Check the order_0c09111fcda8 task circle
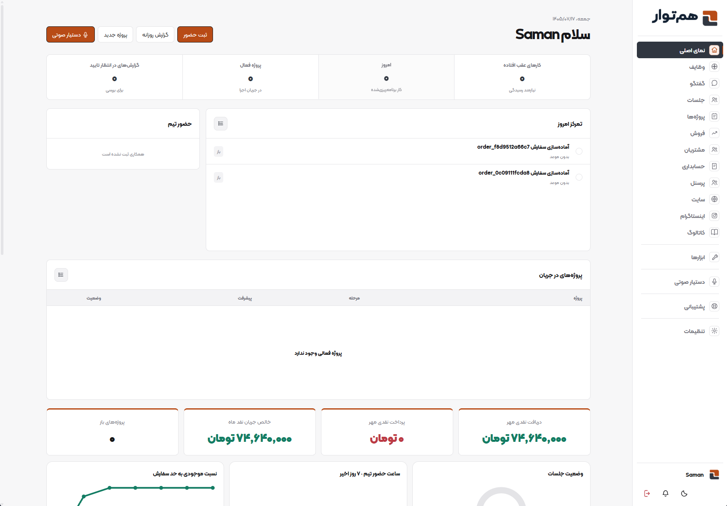Screen dimensions: 727x506 click(x=579, y=177)
